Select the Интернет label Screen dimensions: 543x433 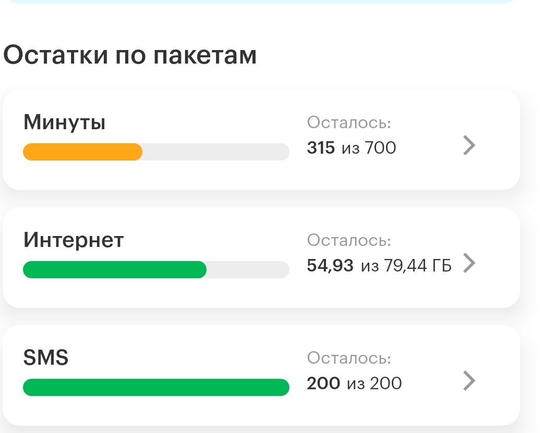coord(74,240)
